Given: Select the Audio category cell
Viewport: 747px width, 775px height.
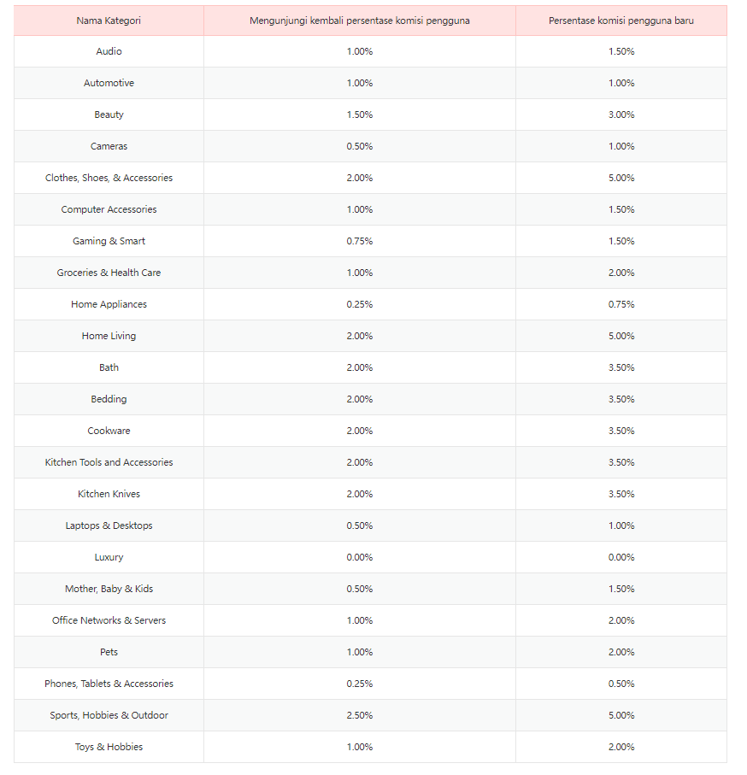Looking at the screenshot, I should click(x=109, y=52).
